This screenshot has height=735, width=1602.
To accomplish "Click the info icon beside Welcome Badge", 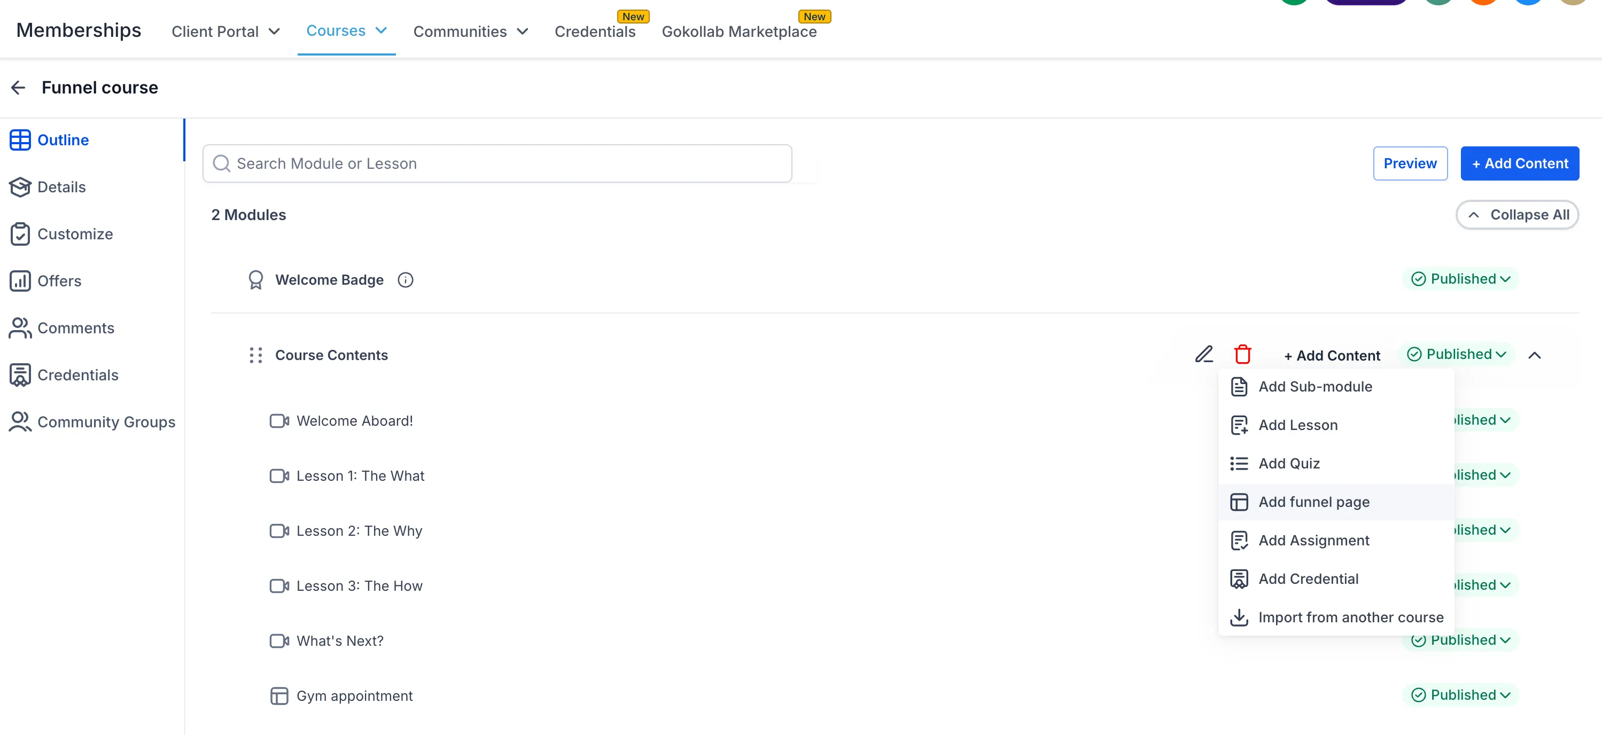I will (405, 280).
